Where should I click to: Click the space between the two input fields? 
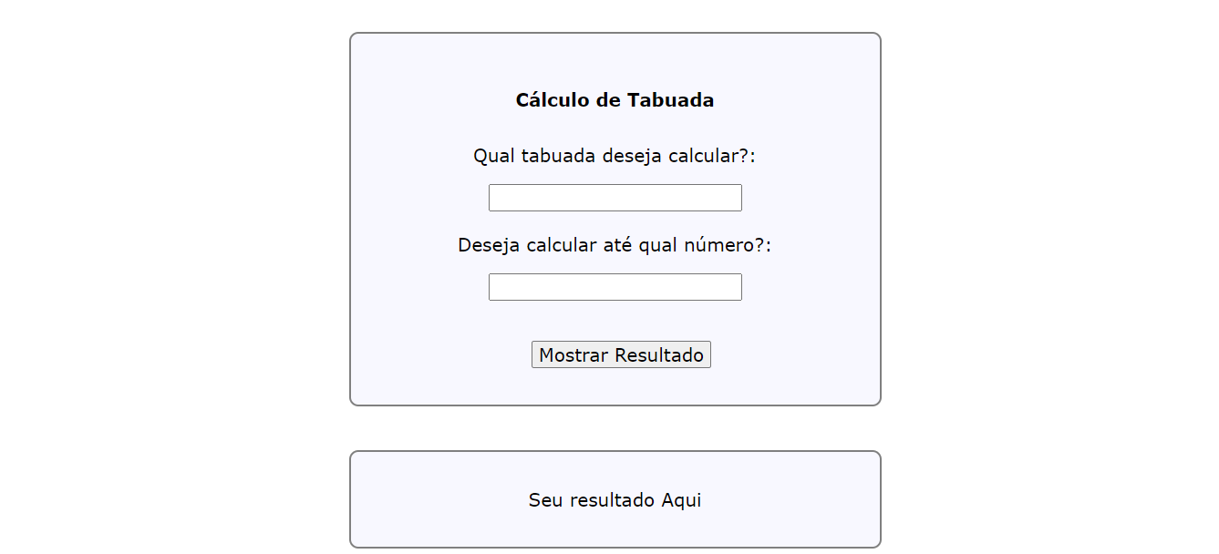(x=615, y=221)
